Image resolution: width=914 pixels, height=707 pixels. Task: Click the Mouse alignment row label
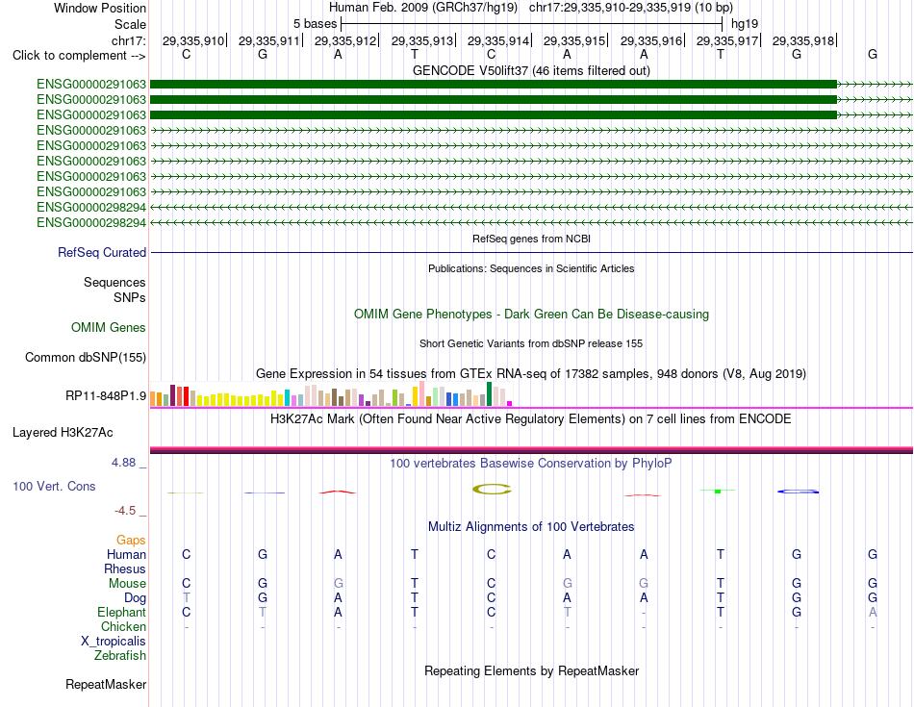coord(127,584)
